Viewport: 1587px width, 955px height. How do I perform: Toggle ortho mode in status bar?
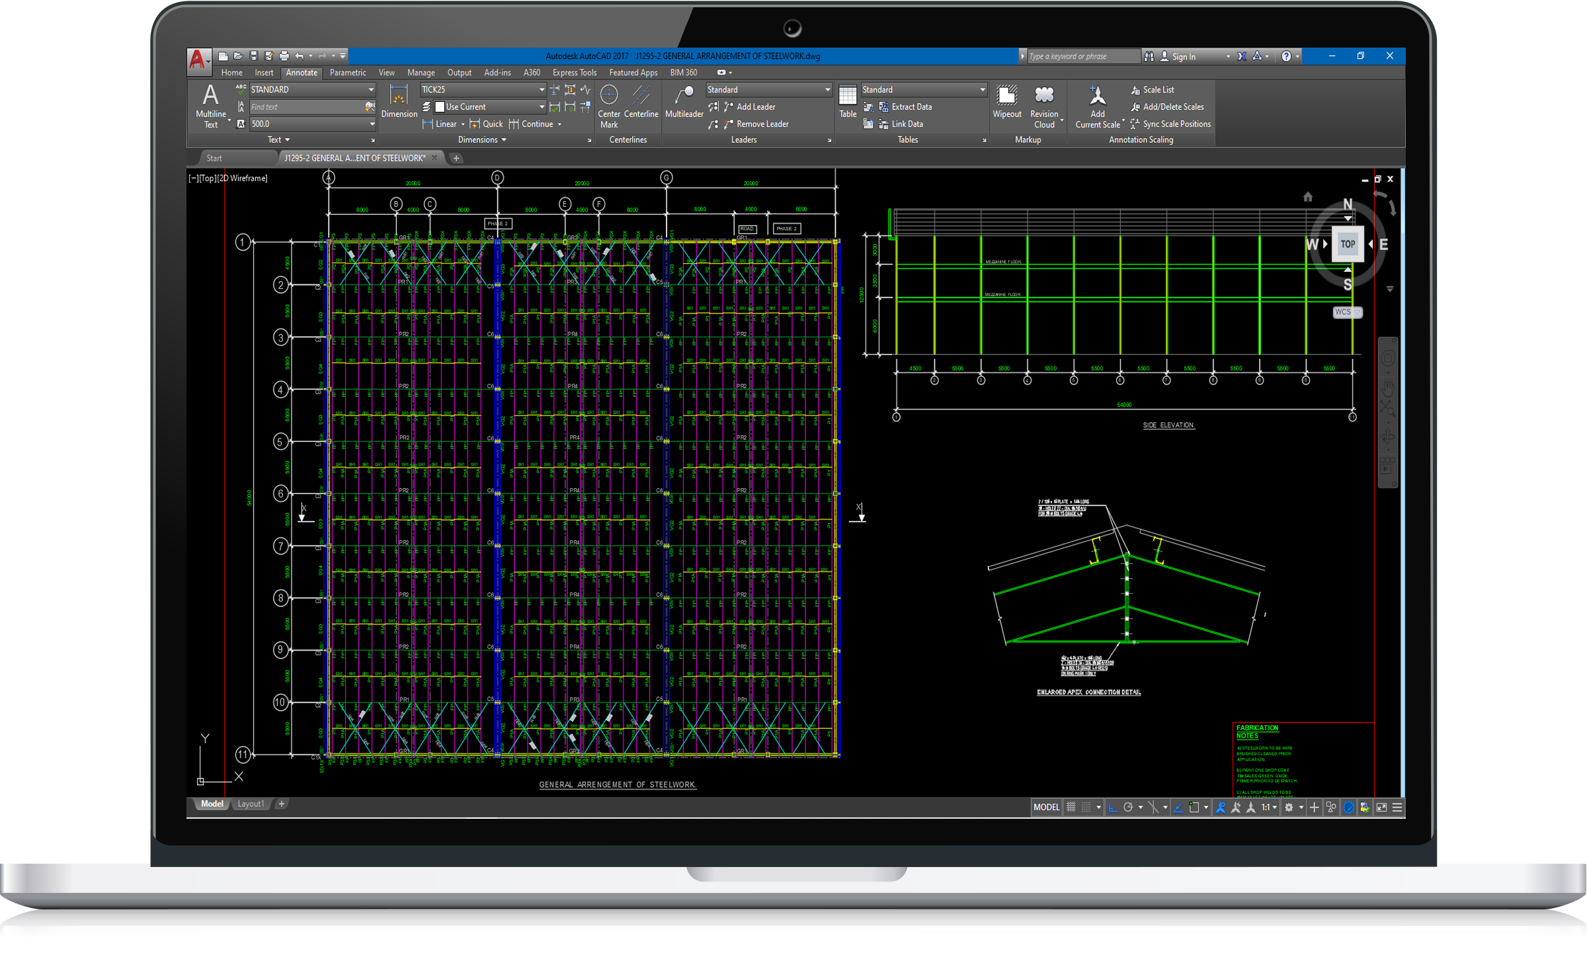tap(1114, 807)
